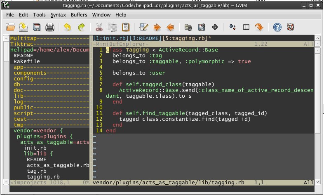The width and height of the screenshot is (324, 195).
Task: Open Rakefile in the project tree
Action: tap(27, 61)
